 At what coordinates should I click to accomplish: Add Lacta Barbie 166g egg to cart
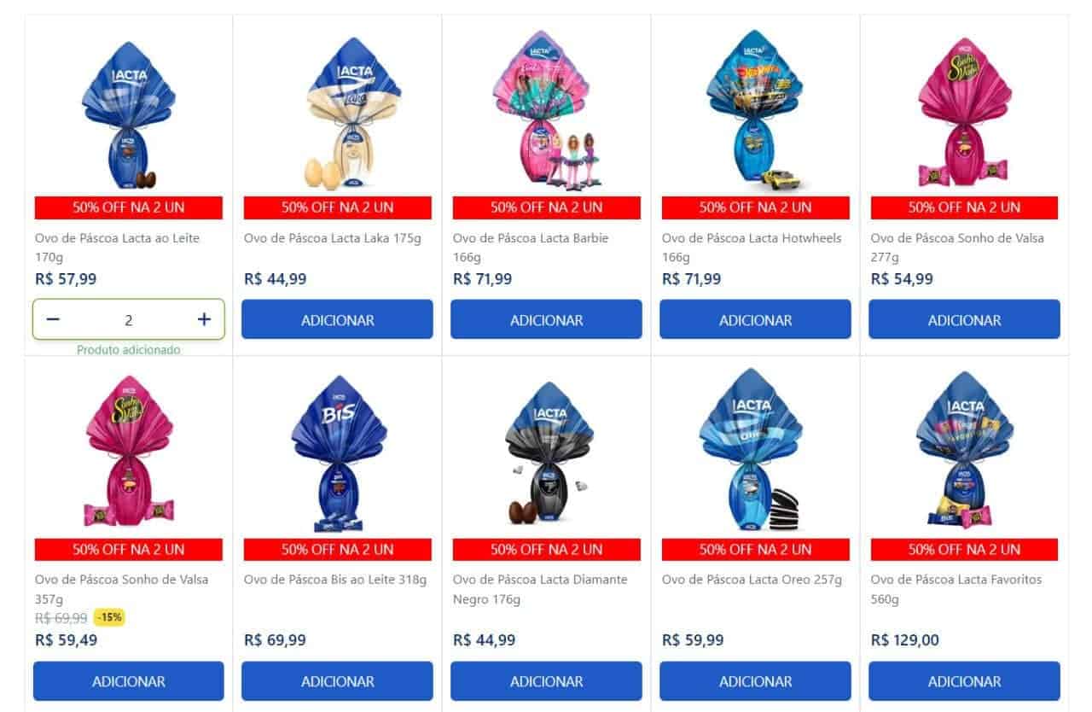pyautogui.click(x=546, y=320)
